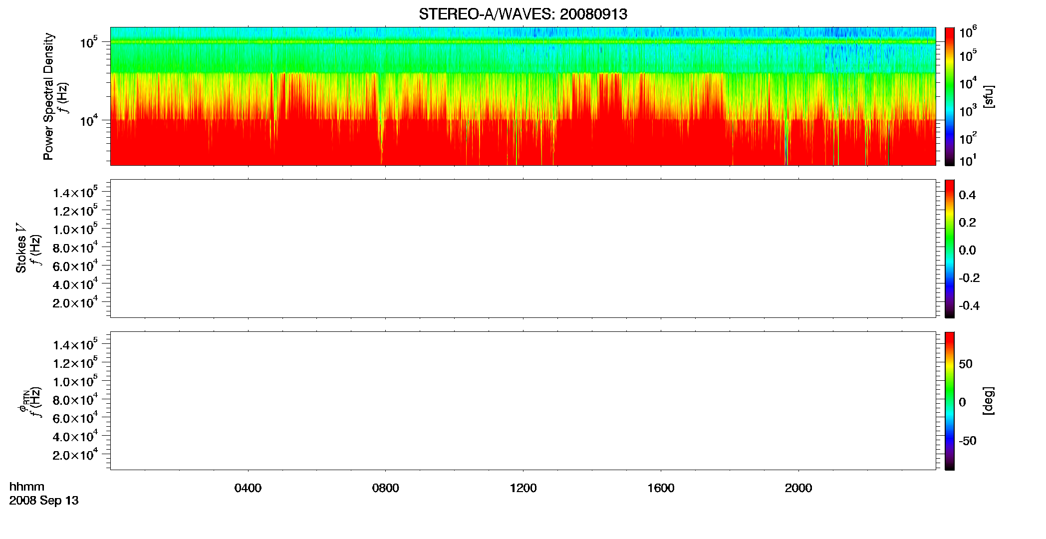Click the [deg] colorbar unit label
The image size is (1046, 539).
click(988, 401)
